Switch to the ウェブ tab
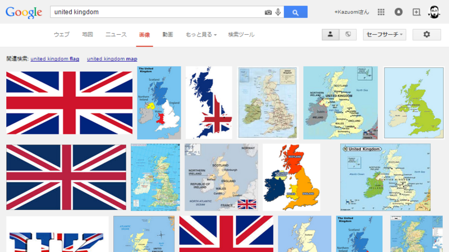This screenshot has width=449, height=252. pos(62,35)
